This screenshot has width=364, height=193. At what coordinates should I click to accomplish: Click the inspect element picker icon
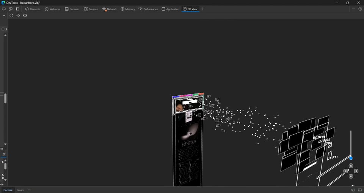click(4, 9)
